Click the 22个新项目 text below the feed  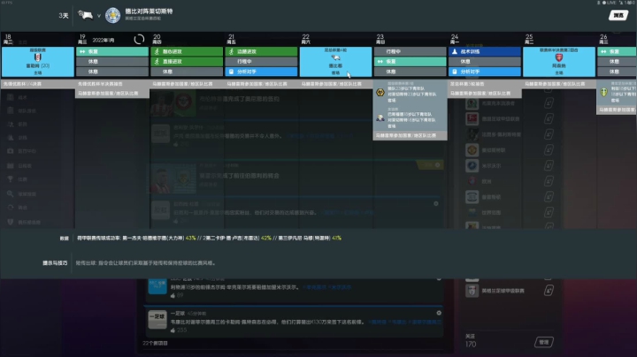tap(155, 343)
